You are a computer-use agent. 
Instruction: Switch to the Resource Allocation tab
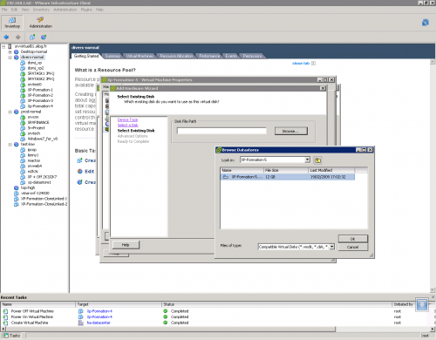176,56
